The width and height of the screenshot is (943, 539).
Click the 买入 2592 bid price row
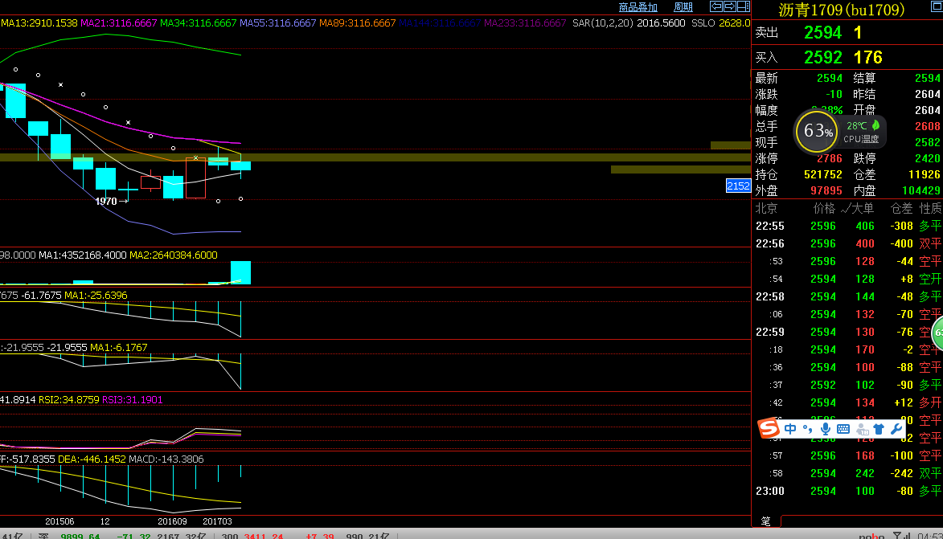(x=847, y=57)
